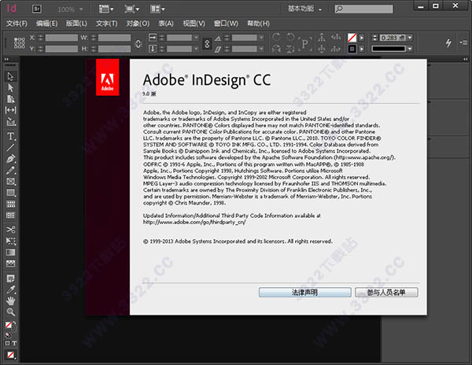Click the rotate 90° clockwise icon

(x=276, y=37)
